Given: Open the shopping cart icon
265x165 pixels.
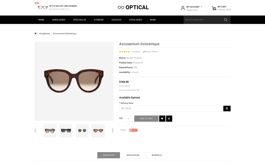Looking at the screenshot, I should tap(214, 8).
